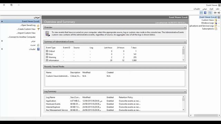Click the Event ID column header
This screenshot has width=221, height=124.
[x=67, y=48]
